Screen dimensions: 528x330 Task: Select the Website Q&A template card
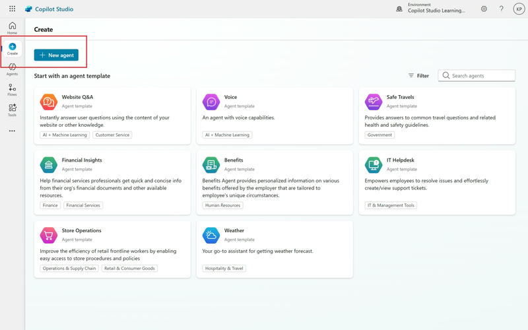click(x=112, y=115)
